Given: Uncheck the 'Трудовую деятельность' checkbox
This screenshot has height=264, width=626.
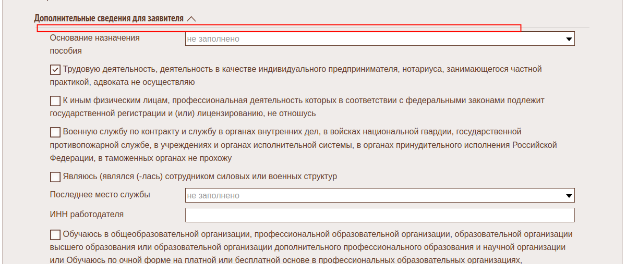Looking at the screenshot, I should (55, 69).
